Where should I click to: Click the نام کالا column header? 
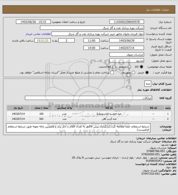pyautogui.click(x=109, y=108)
